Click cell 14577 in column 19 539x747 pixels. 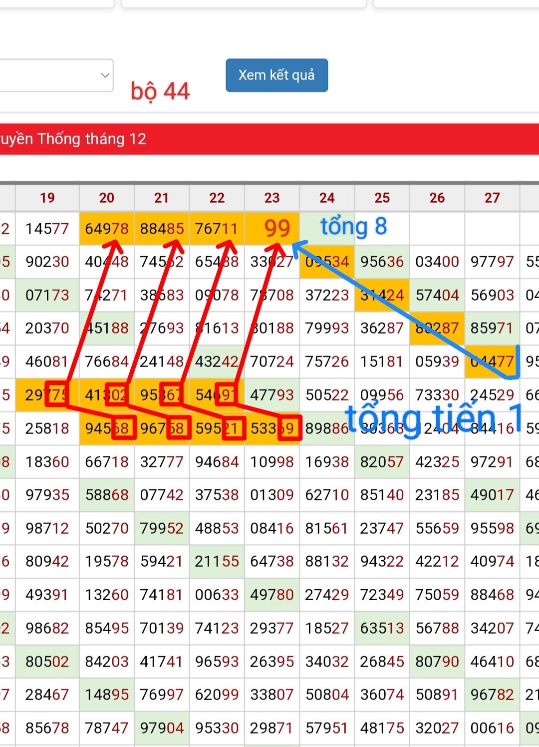(x=47, y=229)
